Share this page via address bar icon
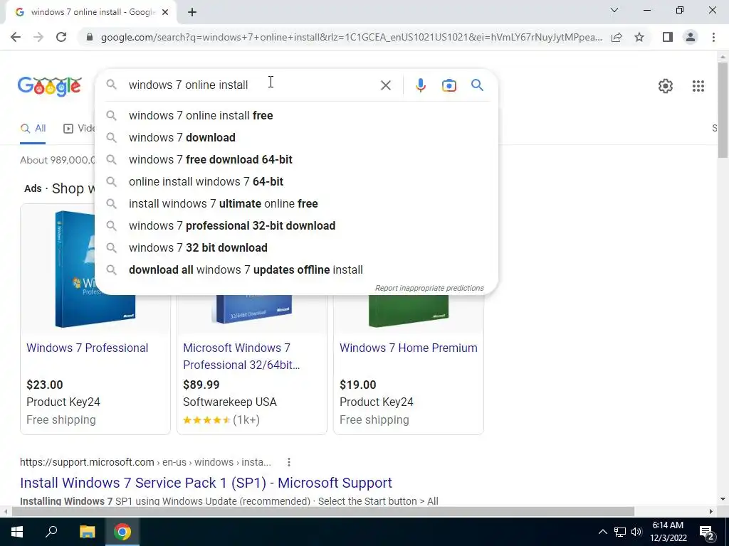729x546 pixels. [x=617, y=37]
